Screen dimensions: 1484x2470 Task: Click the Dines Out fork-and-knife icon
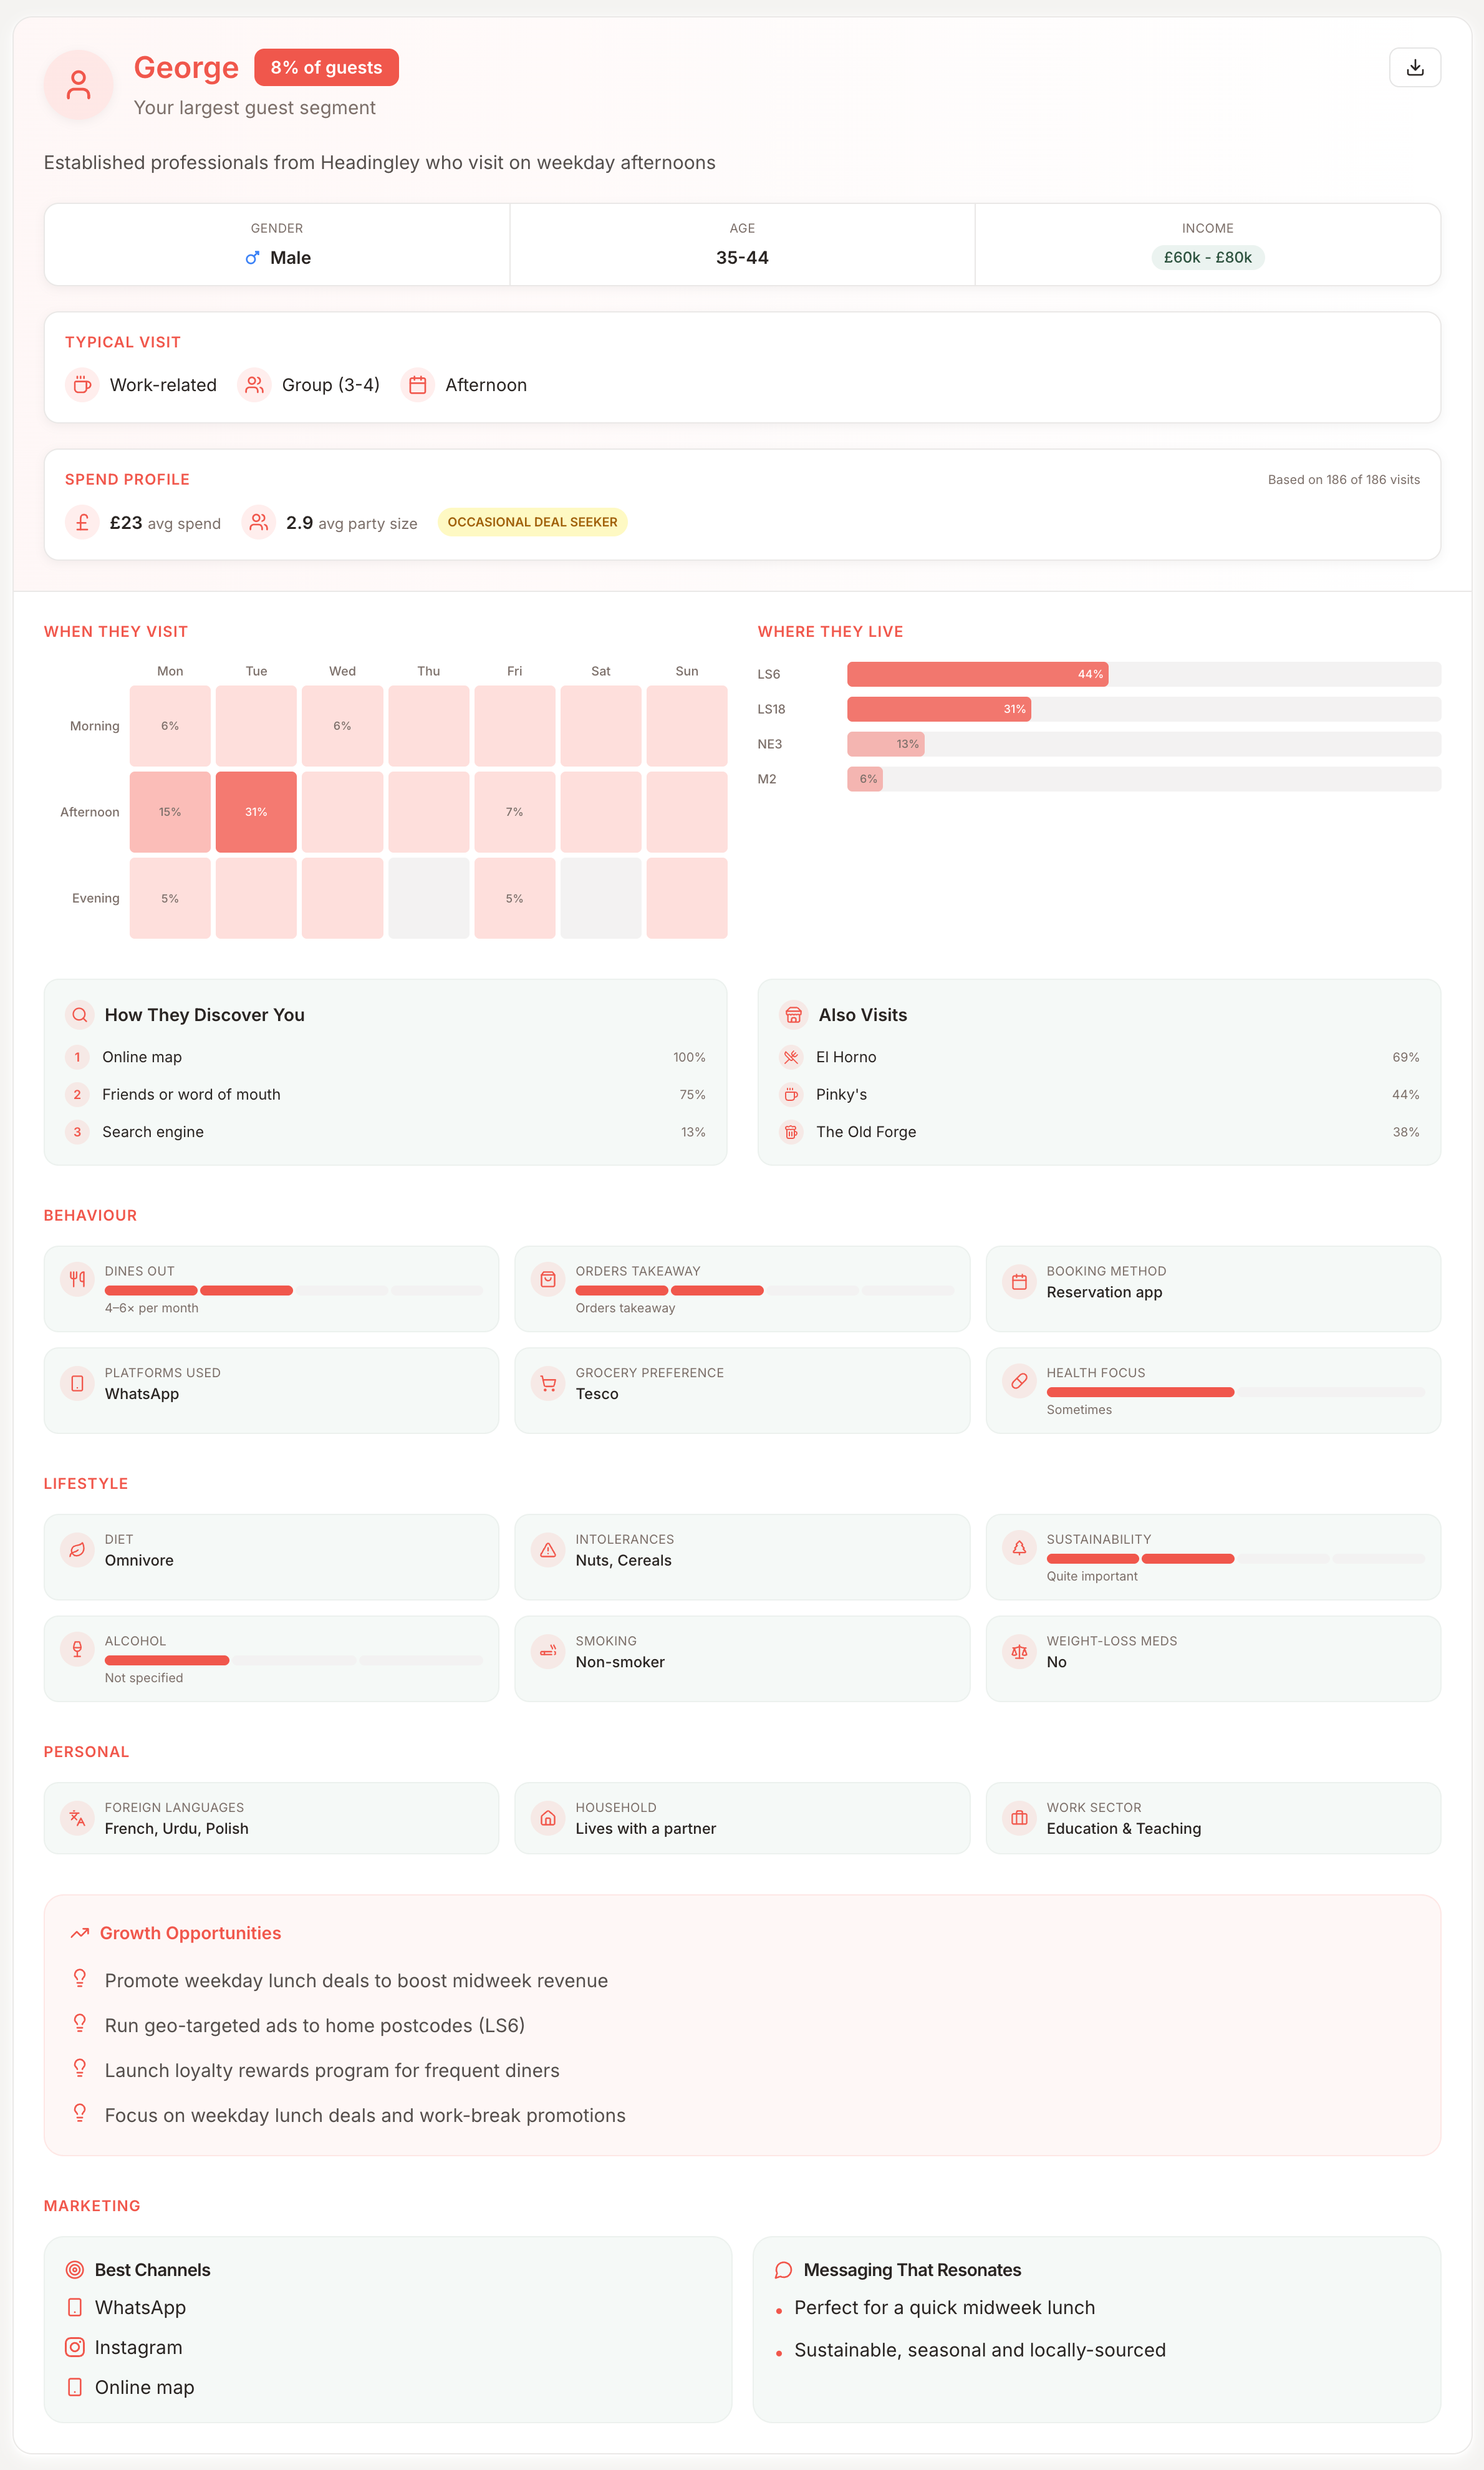point(77,1279)
